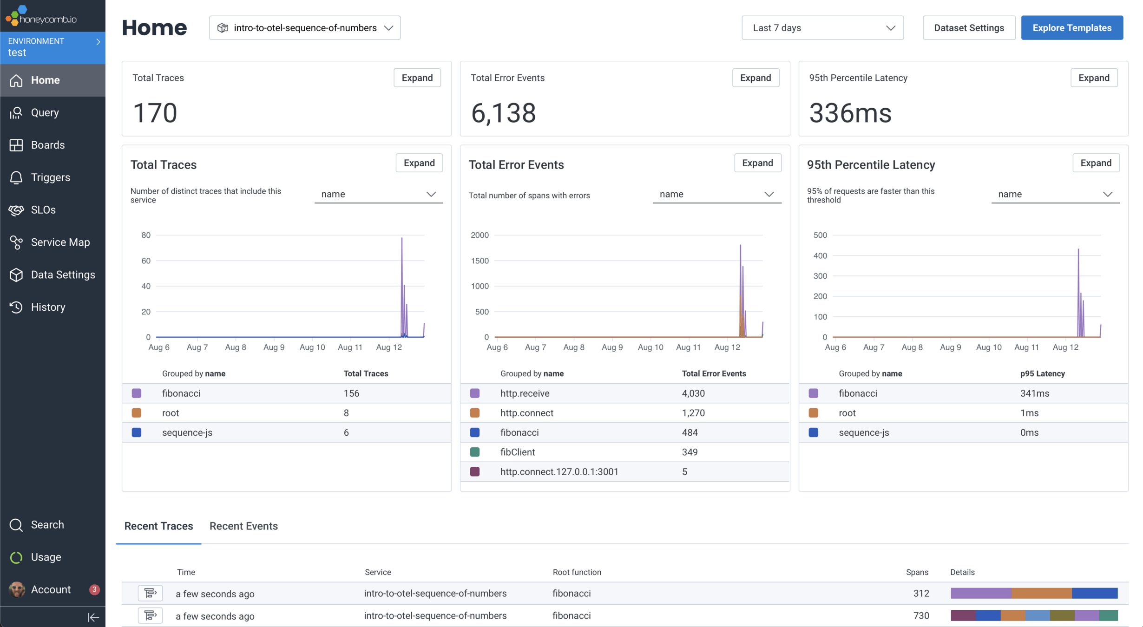
Task: Collapse the sidebar with arrow icon
Action: tap(93, 617)
